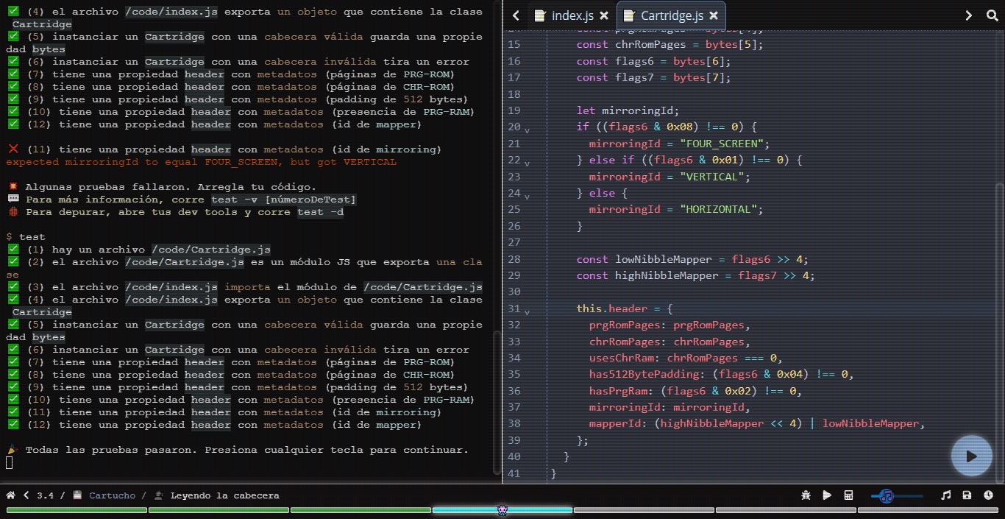Adjust the music volume slider
Screen dimensions: 1005x519
pos(897,495)
